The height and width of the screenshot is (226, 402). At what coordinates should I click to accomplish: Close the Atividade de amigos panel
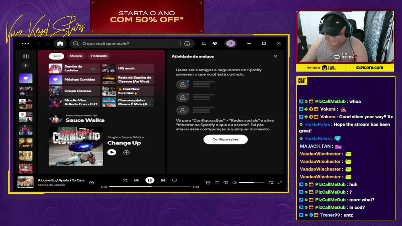coord(275,56)
